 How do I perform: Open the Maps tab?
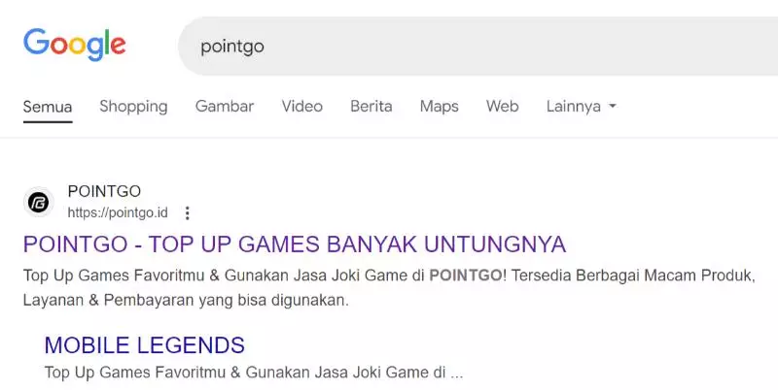(440, 107)
